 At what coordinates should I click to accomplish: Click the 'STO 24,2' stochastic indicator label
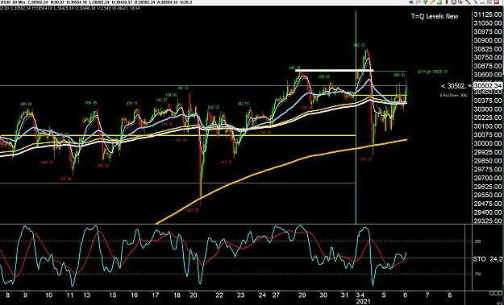tap(488, 258)
